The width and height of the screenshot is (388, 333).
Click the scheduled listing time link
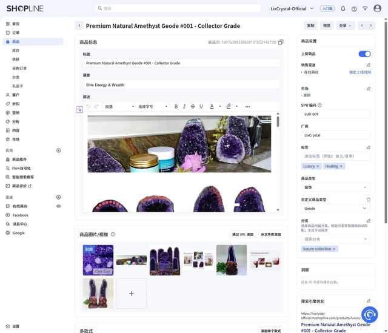coord(360,72)
